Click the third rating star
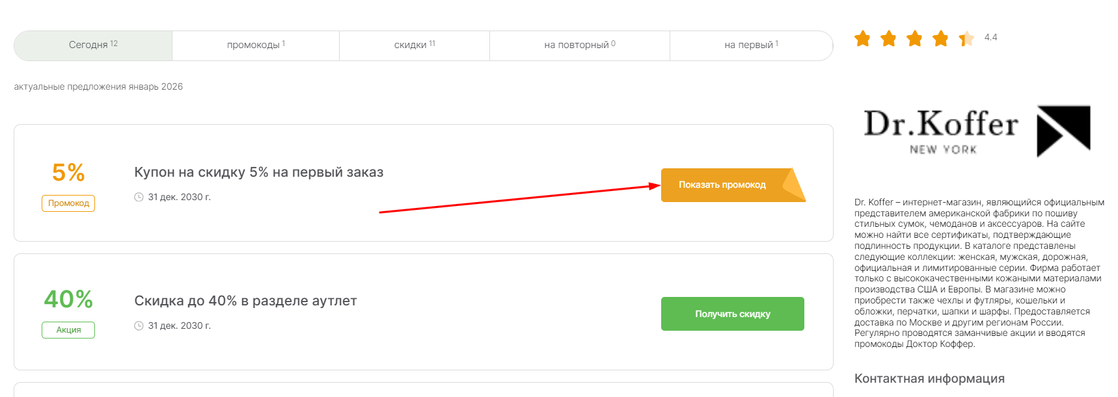The height and width of the screenshot is (397, 1118). tap(914, 39)
